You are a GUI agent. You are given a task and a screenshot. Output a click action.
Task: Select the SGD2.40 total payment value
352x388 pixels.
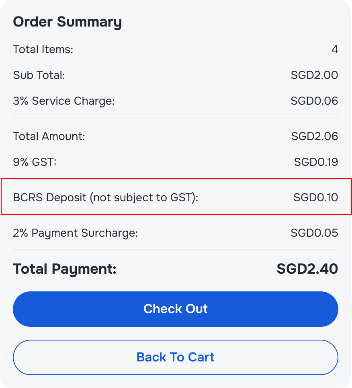[307, 269]
